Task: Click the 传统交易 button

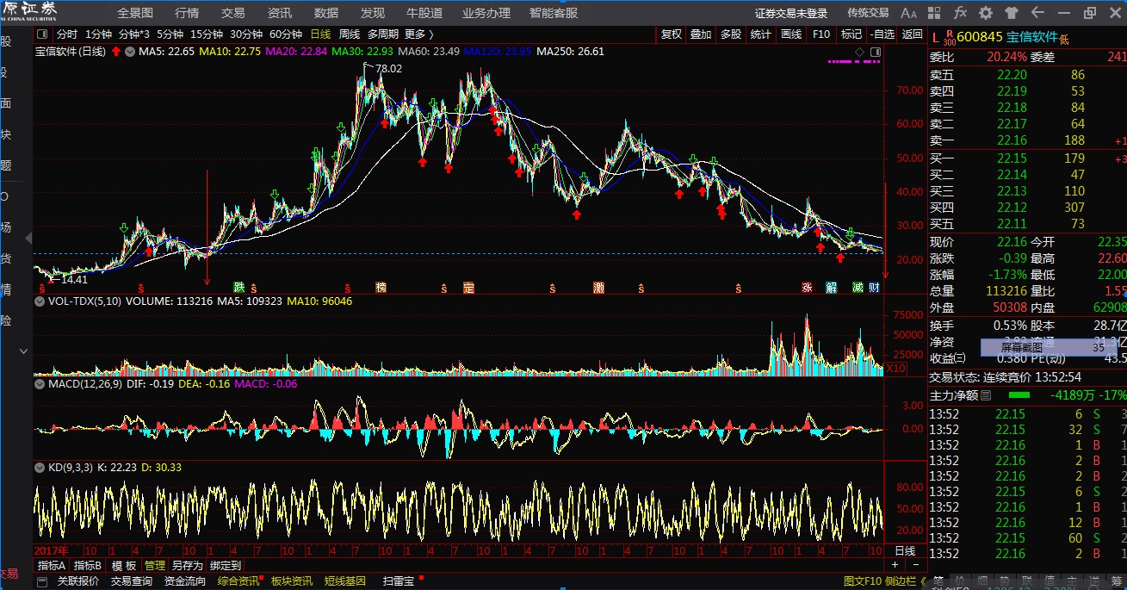Action: click(867, 13)
